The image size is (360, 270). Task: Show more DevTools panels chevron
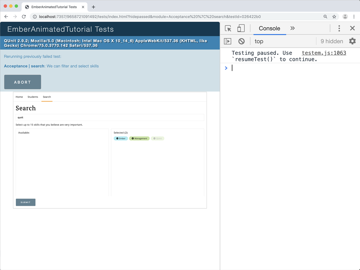292,28
